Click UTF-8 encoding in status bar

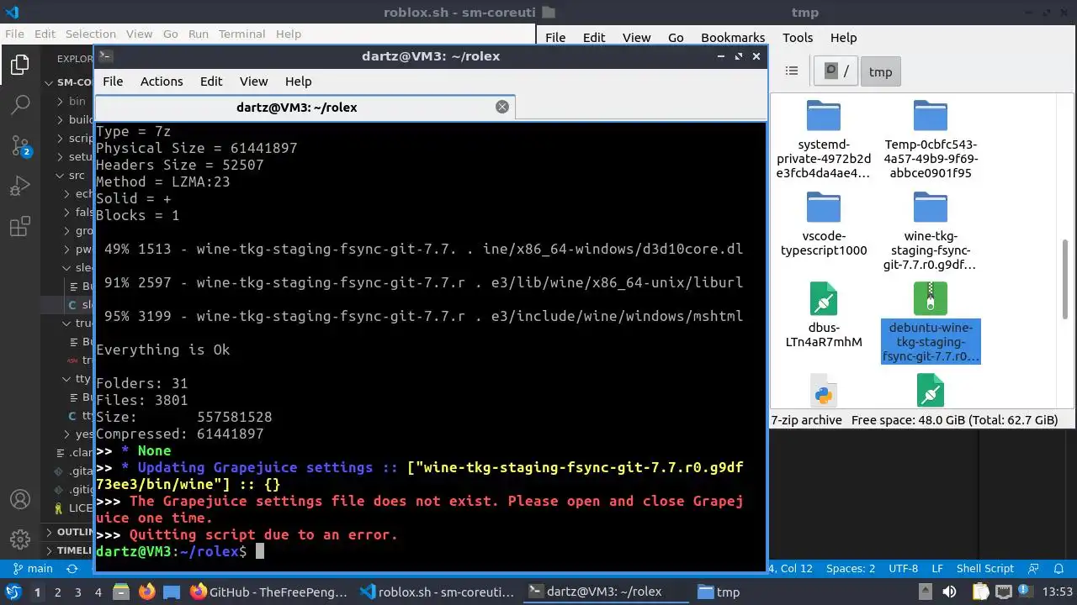(x=904, y=569)
